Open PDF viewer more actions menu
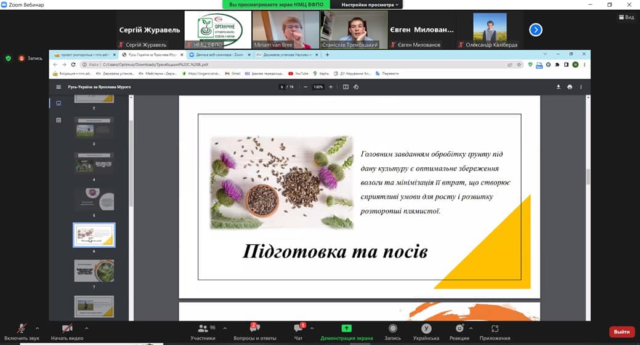640x345 pixels. [581, 87]
